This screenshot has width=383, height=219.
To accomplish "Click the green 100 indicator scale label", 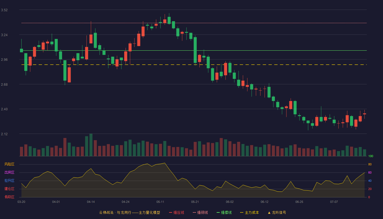I will (371, 156).
